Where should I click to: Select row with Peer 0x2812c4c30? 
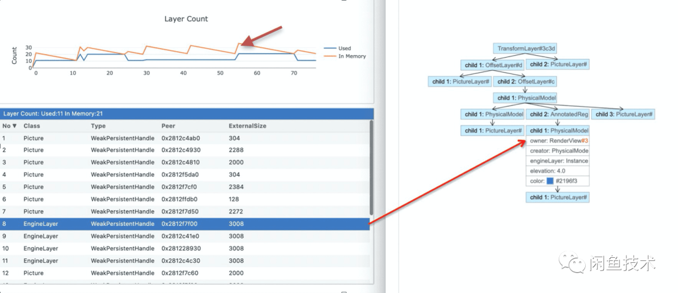[185, 261]
